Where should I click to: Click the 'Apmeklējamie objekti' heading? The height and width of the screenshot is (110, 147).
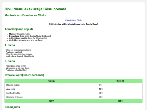[19, 29]
